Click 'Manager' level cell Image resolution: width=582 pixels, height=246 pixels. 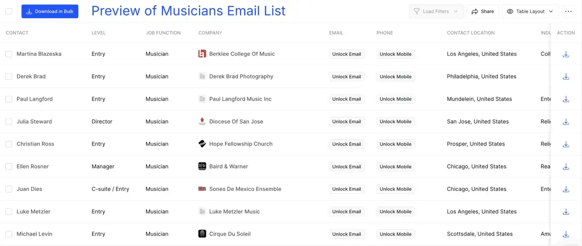(103, 166)
